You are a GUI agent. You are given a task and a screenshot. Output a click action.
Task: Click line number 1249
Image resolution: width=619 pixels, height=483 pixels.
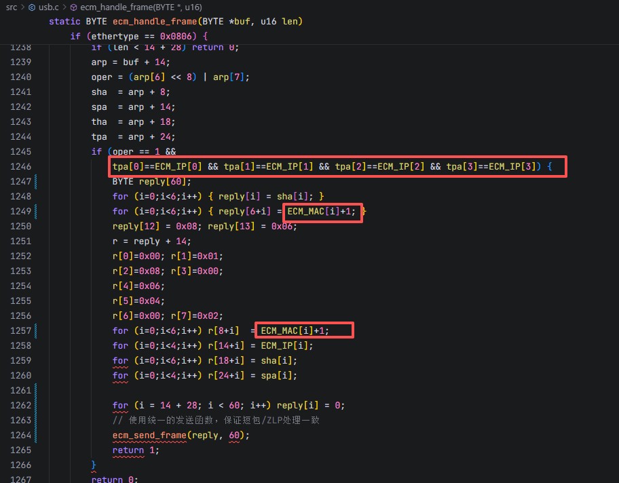[20, 211]
